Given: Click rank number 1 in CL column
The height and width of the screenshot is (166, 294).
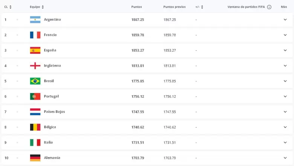Looking at the screenshot, I should pyautogui.click(x=5, y=20).
